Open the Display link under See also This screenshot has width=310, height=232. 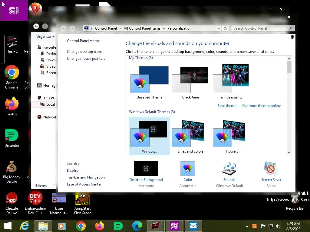pyautogui.click(x=73, y=170)
